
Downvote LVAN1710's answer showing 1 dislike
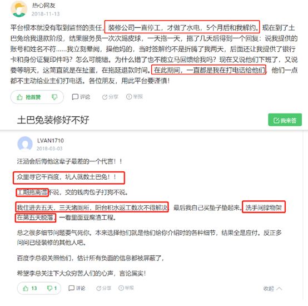(x=52, y=288)
